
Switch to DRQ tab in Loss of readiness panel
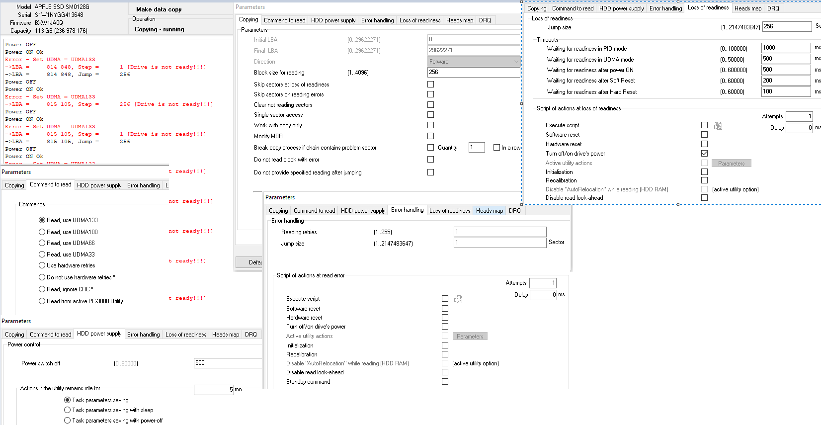773,8
